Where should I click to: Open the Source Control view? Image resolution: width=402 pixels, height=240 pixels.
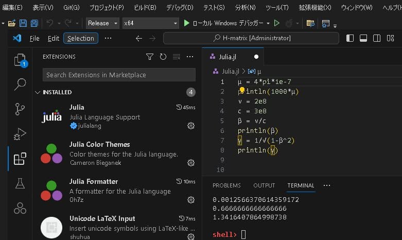[x=20, y=109]
